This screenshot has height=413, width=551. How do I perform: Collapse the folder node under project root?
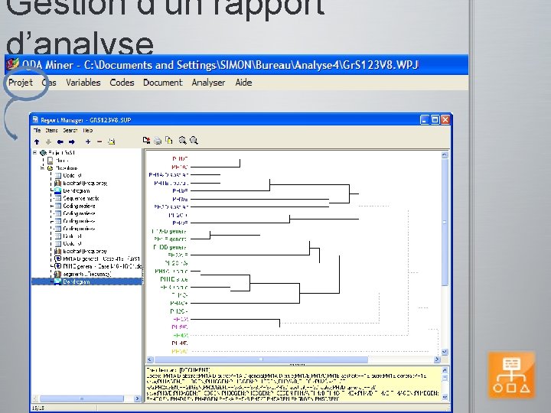click(x=43, y=167)
